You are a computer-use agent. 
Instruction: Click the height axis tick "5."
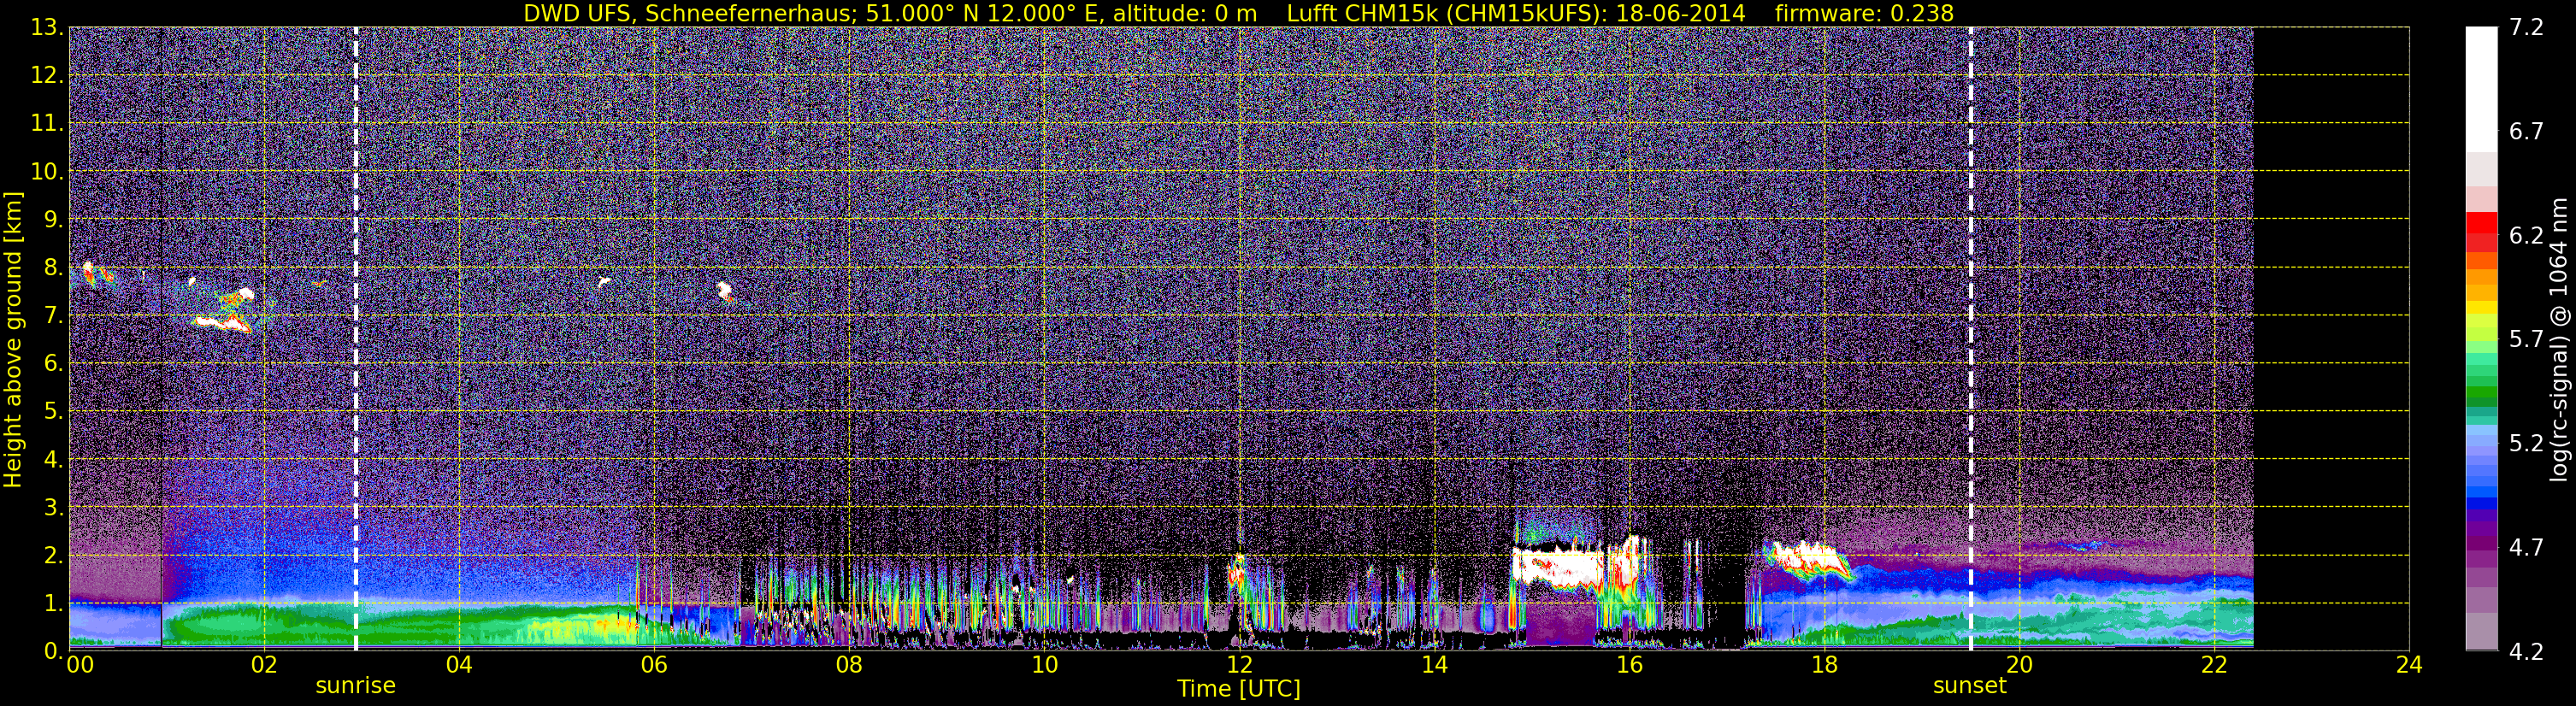point(52,412)
